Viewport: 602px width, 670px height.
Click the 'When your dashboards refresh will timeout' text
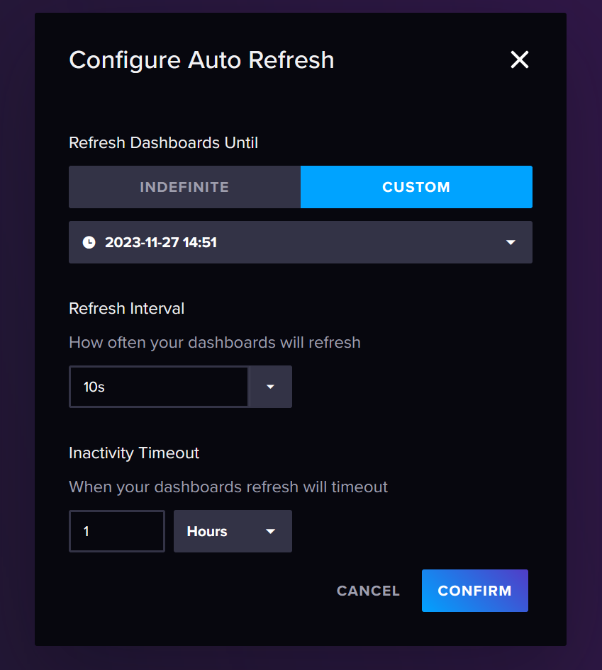tap(228, 487)
